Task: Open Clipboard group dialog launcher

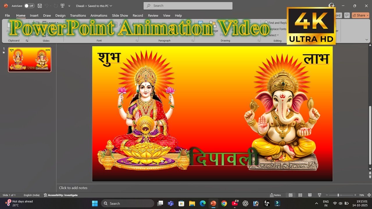Action: pos(27,41)
